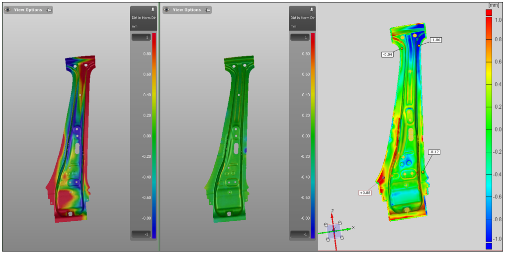Click the pin icon beside middle viewport's View Options
The height and width of the screenshot is (254, 505).
[208, 10]
